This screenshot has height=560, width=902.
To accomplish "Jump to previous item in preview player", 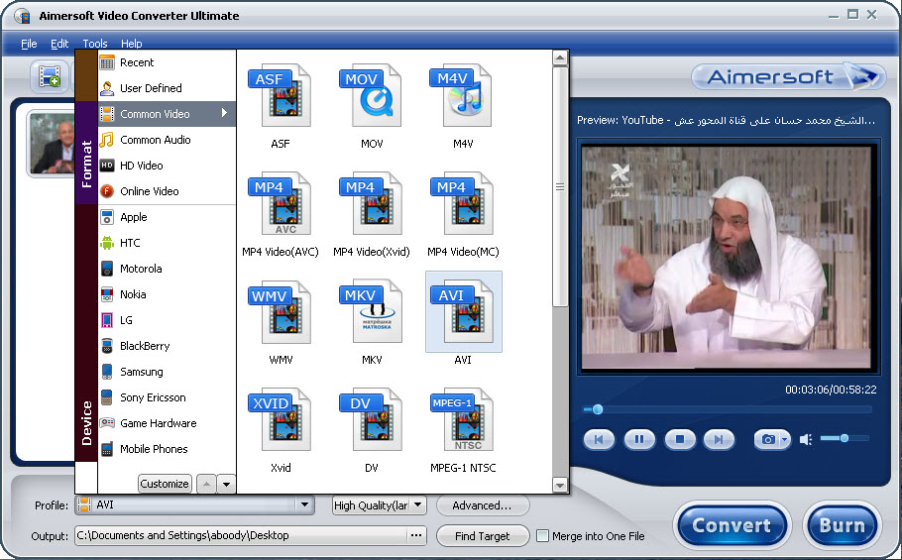I will tap(599, 440).
